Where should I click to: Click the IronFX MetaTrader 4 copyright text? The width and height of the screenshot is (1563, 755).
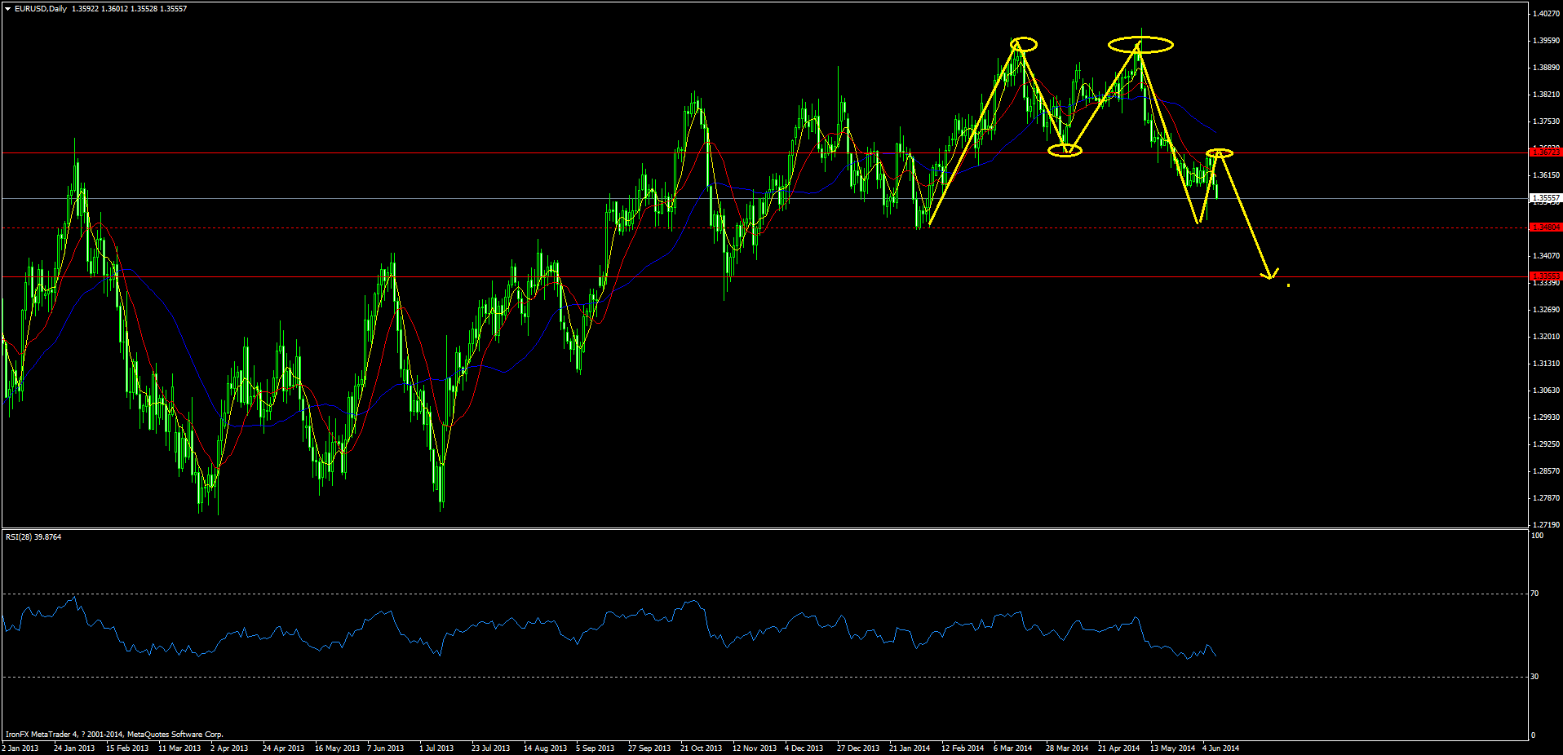click(x=114, y=735)
